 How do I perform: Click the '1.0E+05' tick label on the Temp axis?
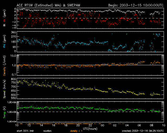click(12, 112)
